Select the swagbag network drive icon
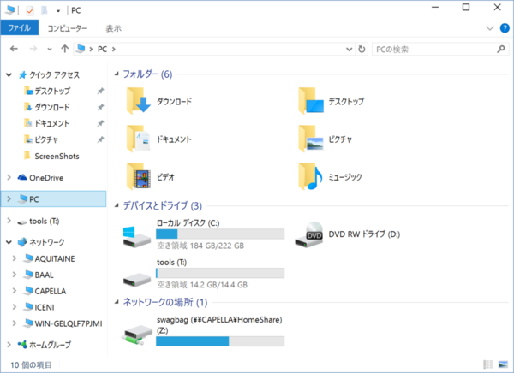Screen dimensions: 514x373 click(137, 335)
